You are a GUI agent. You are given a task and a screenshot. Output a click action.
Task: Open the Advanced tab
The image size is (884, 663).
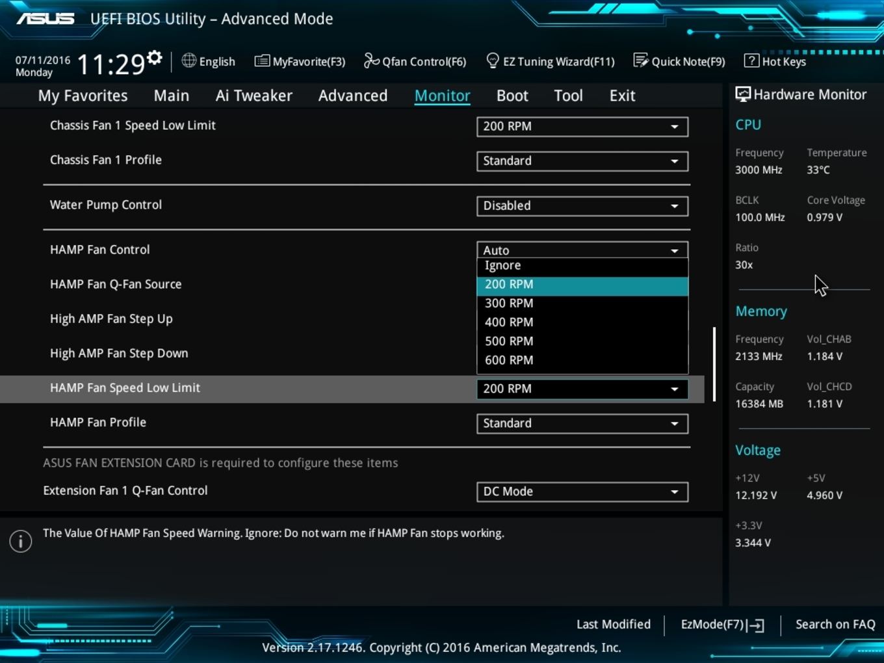click(x=353, y=96)
